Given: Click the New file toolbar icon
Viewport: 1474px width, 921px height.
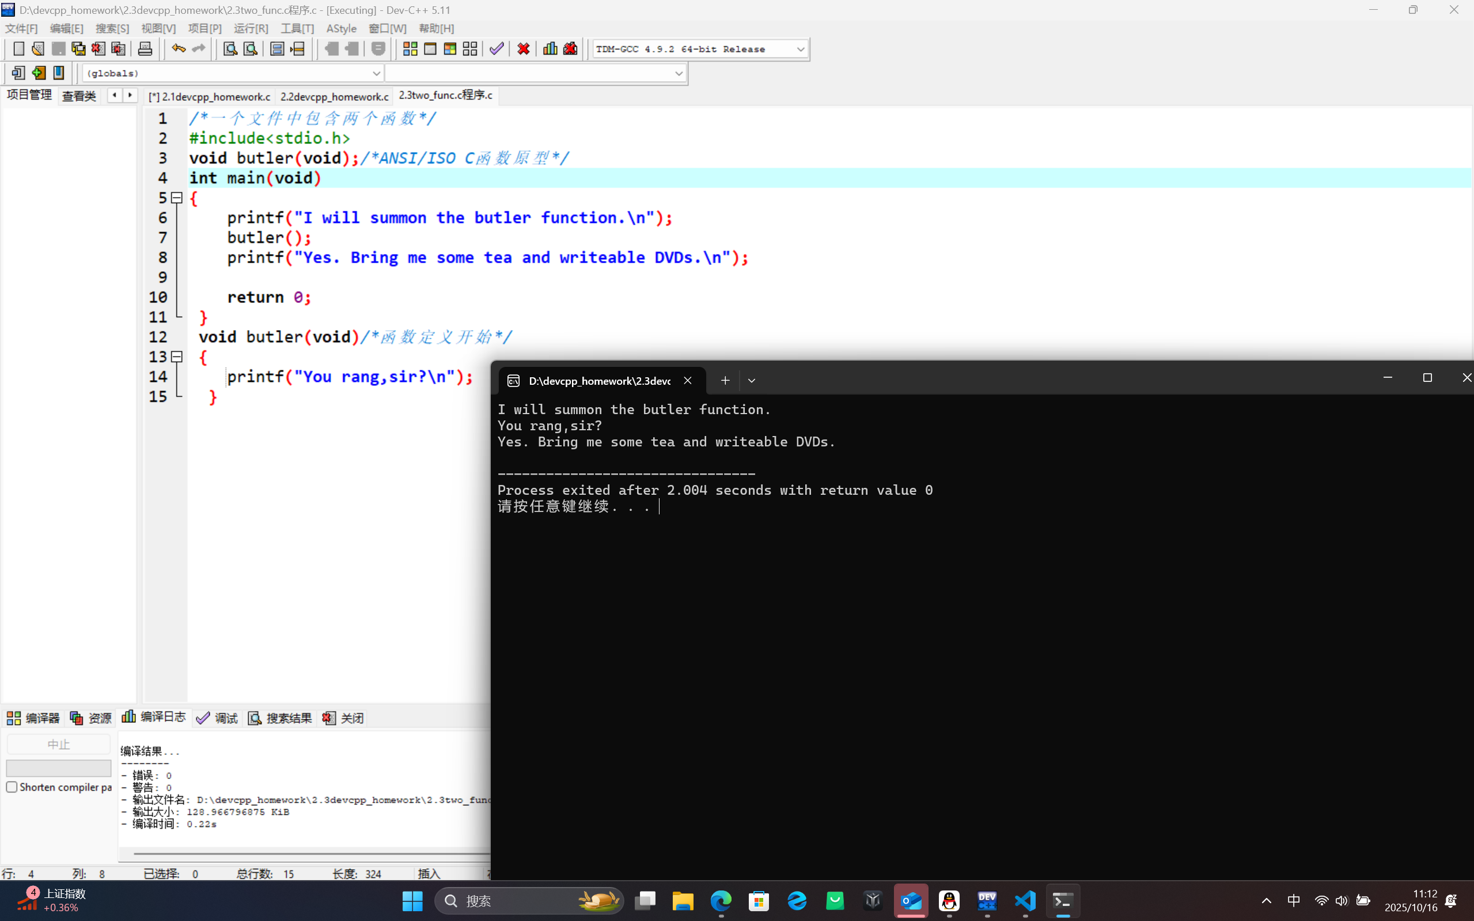Looking at the screenshot, I should (18, 49).
